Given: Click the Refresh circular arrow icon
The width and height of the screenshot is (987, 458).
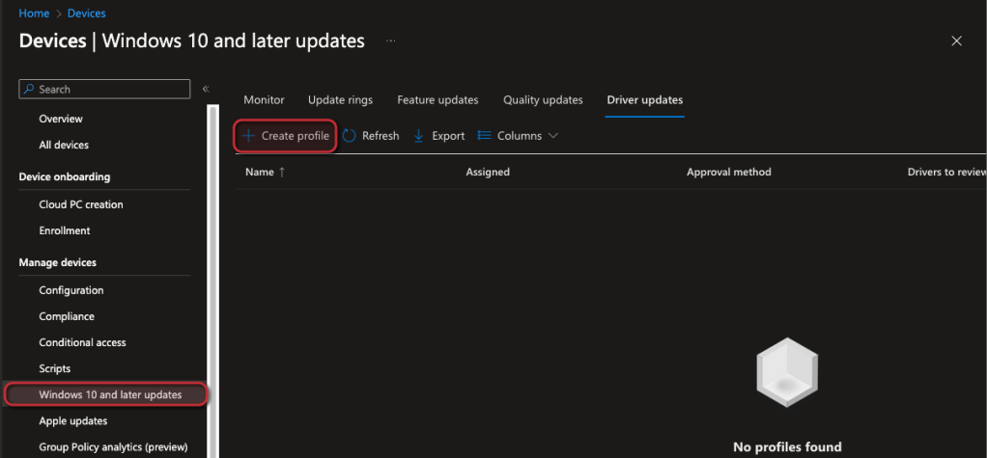Looking at the screenshot, I should tap(350, 136).
